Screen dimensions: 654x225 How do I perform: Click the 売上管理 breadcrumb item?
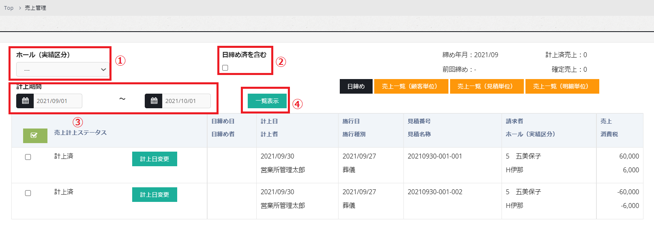tap(35, 8)
